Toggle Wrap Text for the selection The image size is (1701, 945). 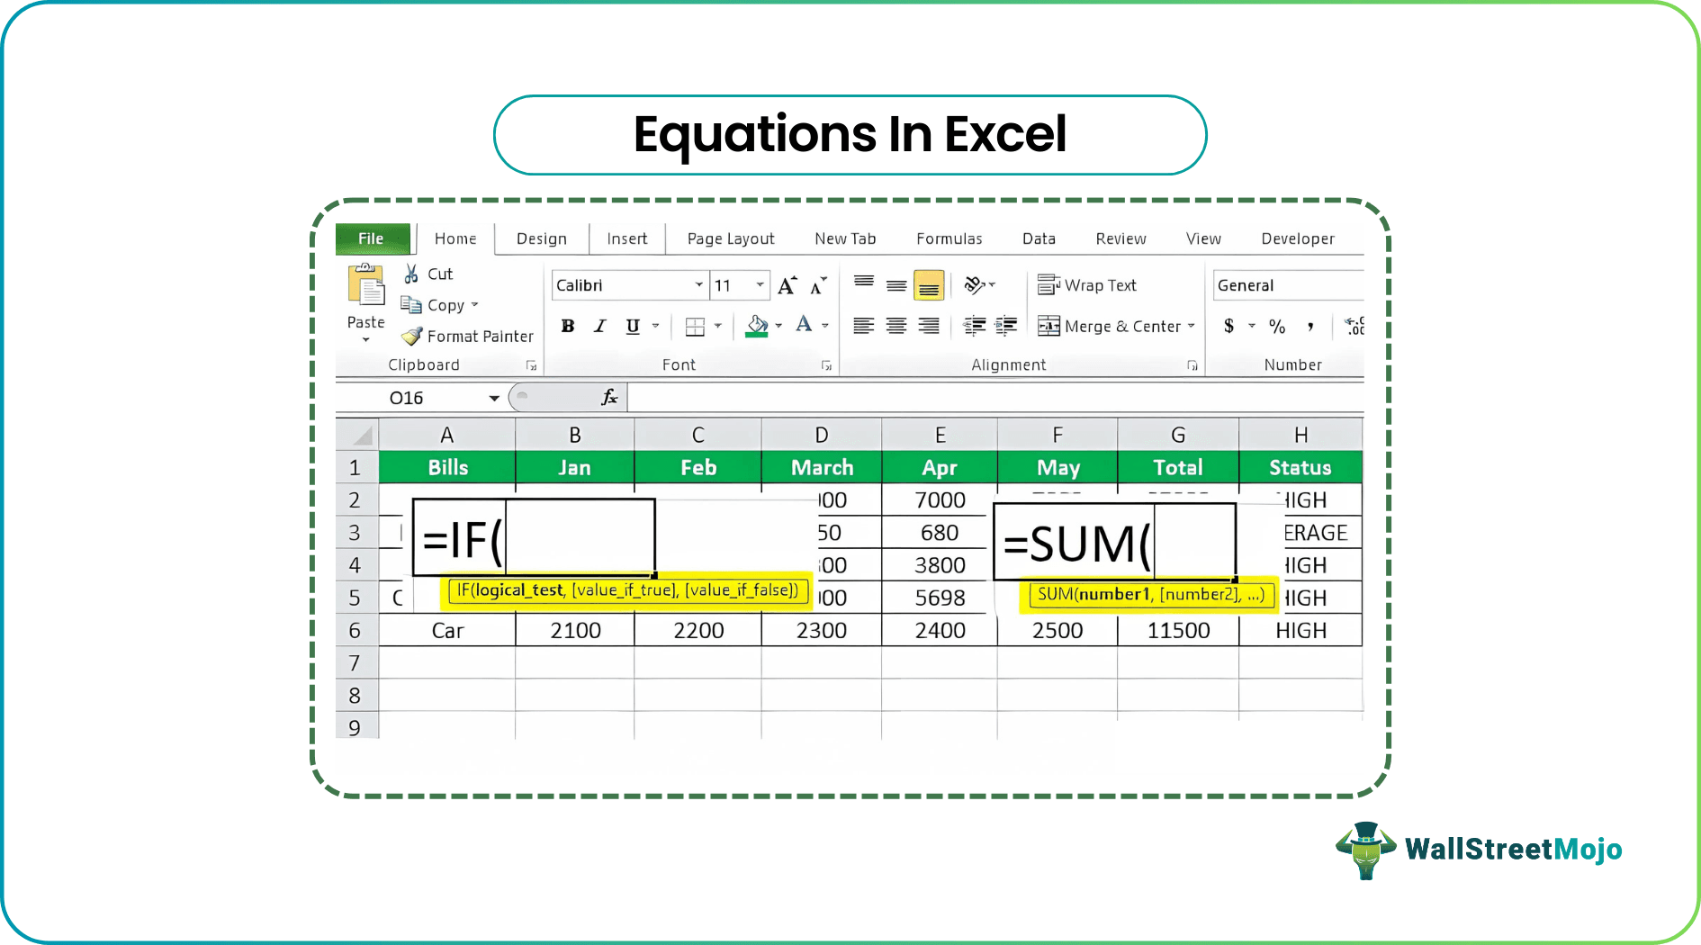(x=1089, y=284)
